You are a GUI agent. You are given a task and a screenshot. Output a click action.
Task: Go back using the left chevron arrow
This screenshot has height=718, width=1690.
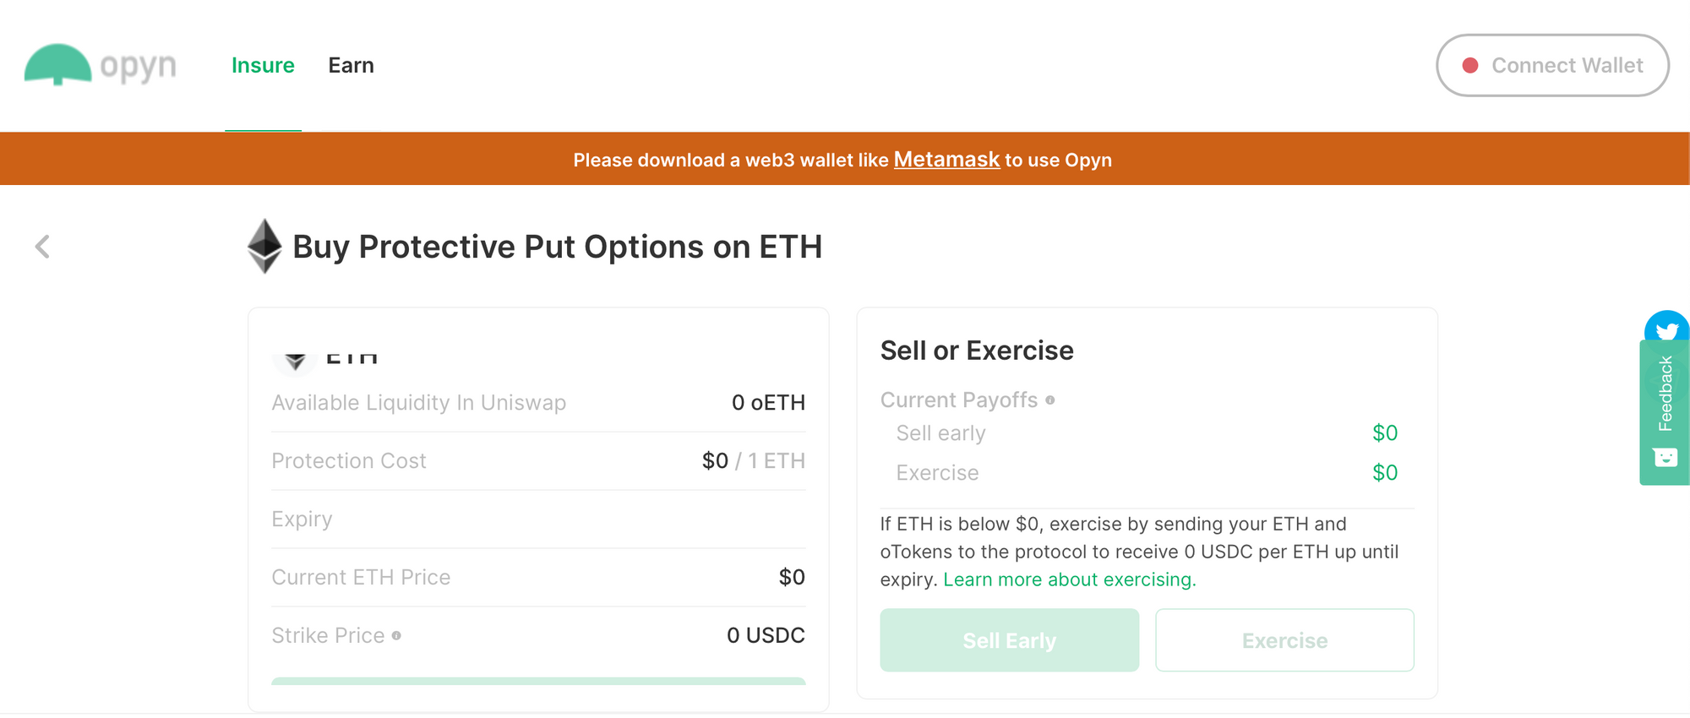[42, 247]
